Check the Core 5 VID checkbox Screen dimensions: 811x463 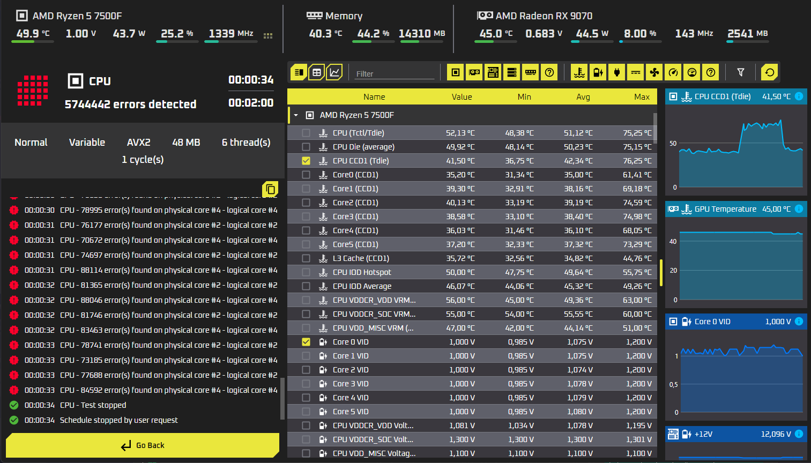(306, 412)
